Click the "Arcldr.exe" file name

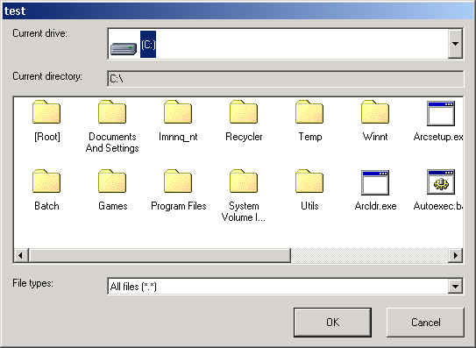[x=375, y=206]
